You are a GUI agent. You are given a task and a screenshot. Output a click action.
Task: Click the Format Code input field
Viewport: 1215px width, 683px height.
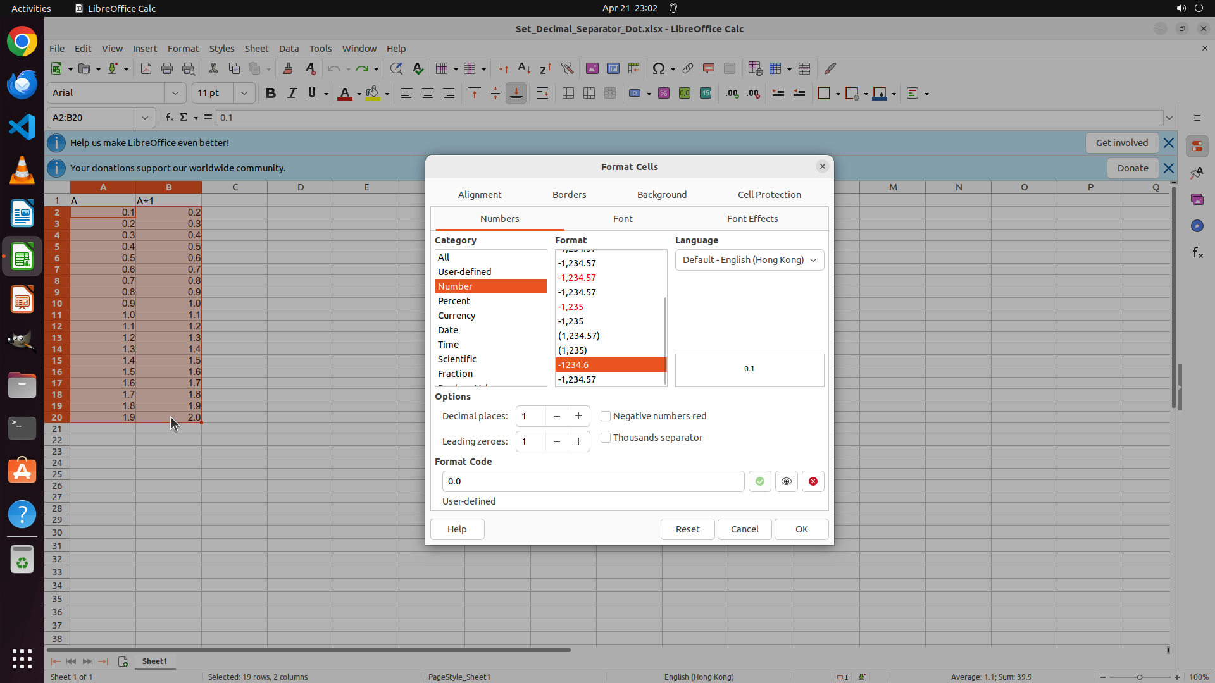click(592, 481)
